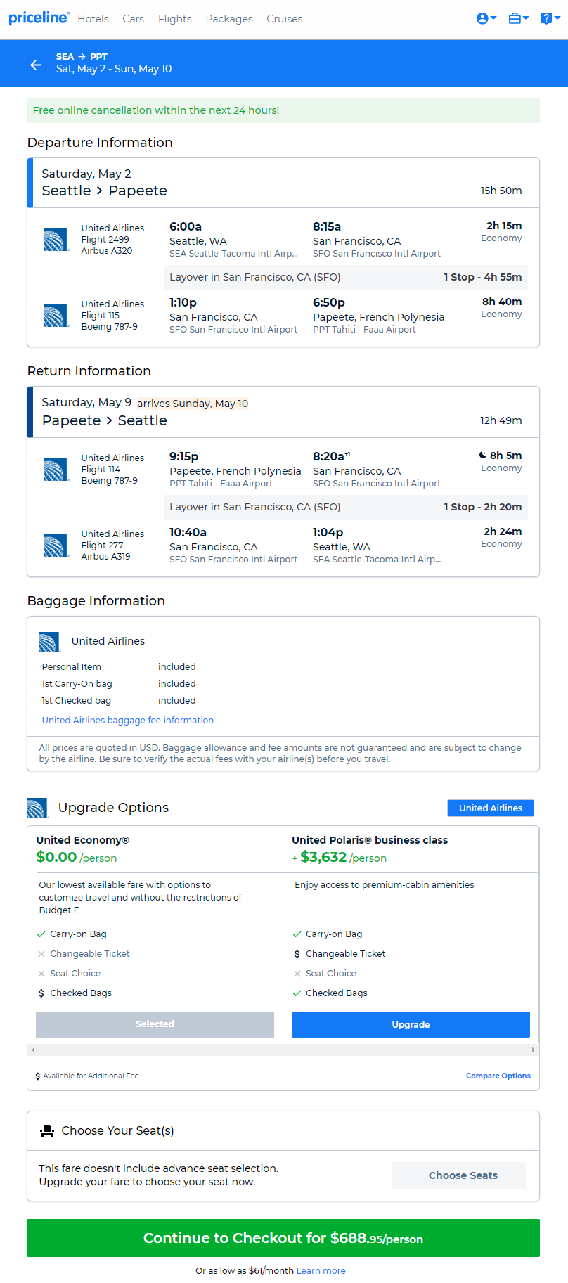Open United Airlines baggage fee information link

coord(128,720)
